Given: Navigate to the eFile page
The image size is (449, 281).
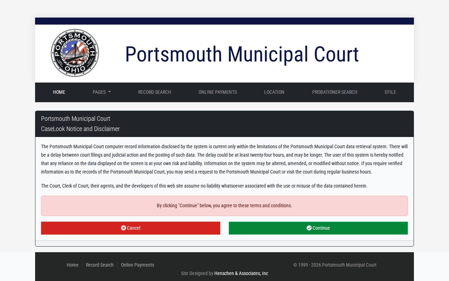Looking at the screenshot, I should click(x=390, y=92).
